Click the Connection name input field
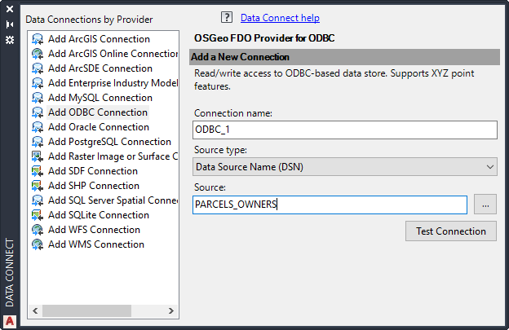509x330 pixels. (345, 130)
